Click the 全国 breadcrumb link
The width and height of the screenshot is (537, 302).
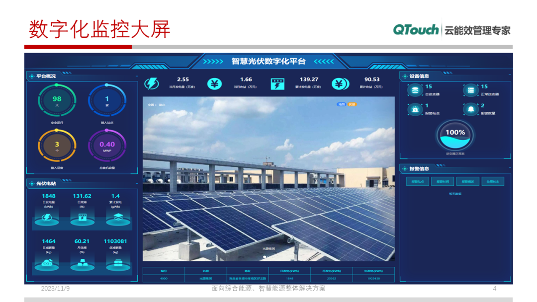[151, 105]
